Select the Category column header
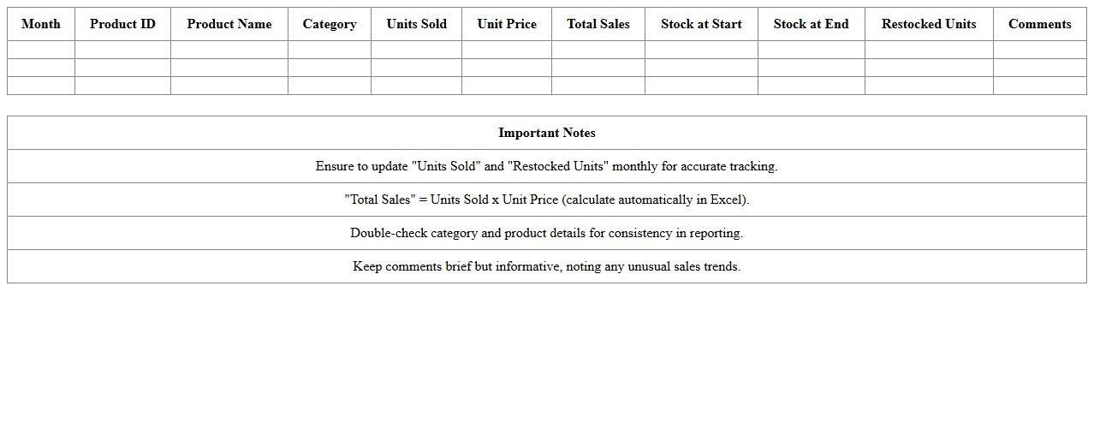 [x=330, y=24]
